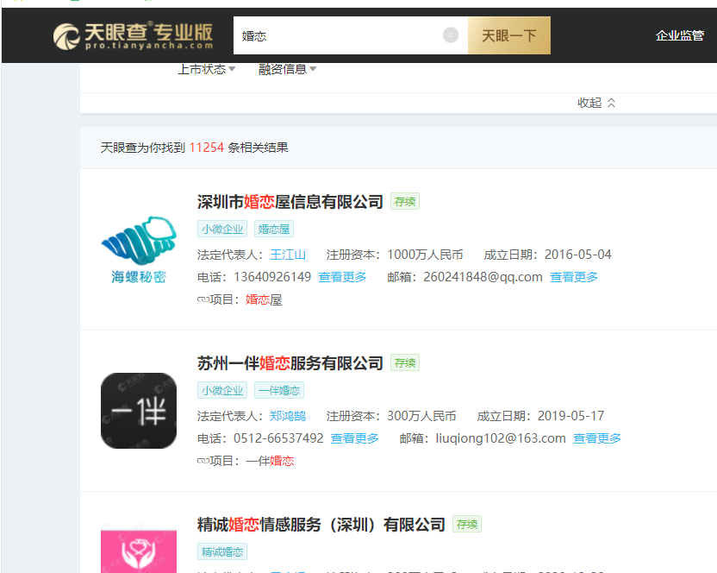
Task: Click the 一伴 company logo thumbnail
Action: tap(139, 411)
